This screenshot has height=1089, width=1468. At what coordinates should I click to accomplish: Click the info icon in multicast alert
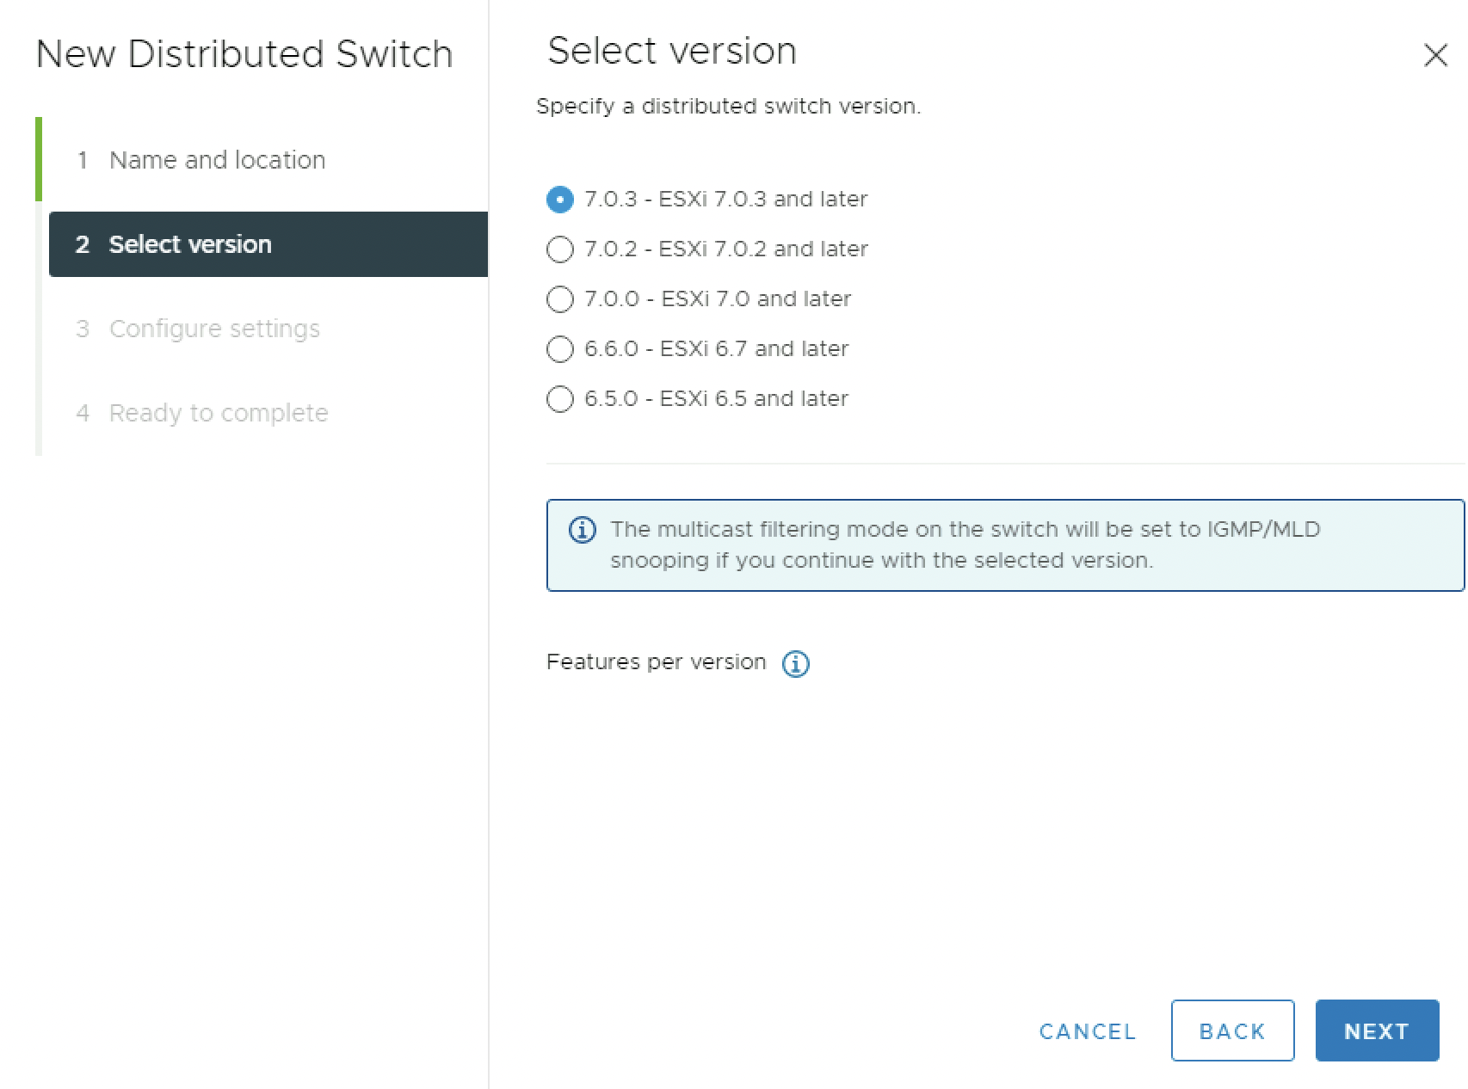[x=583, y=530]
